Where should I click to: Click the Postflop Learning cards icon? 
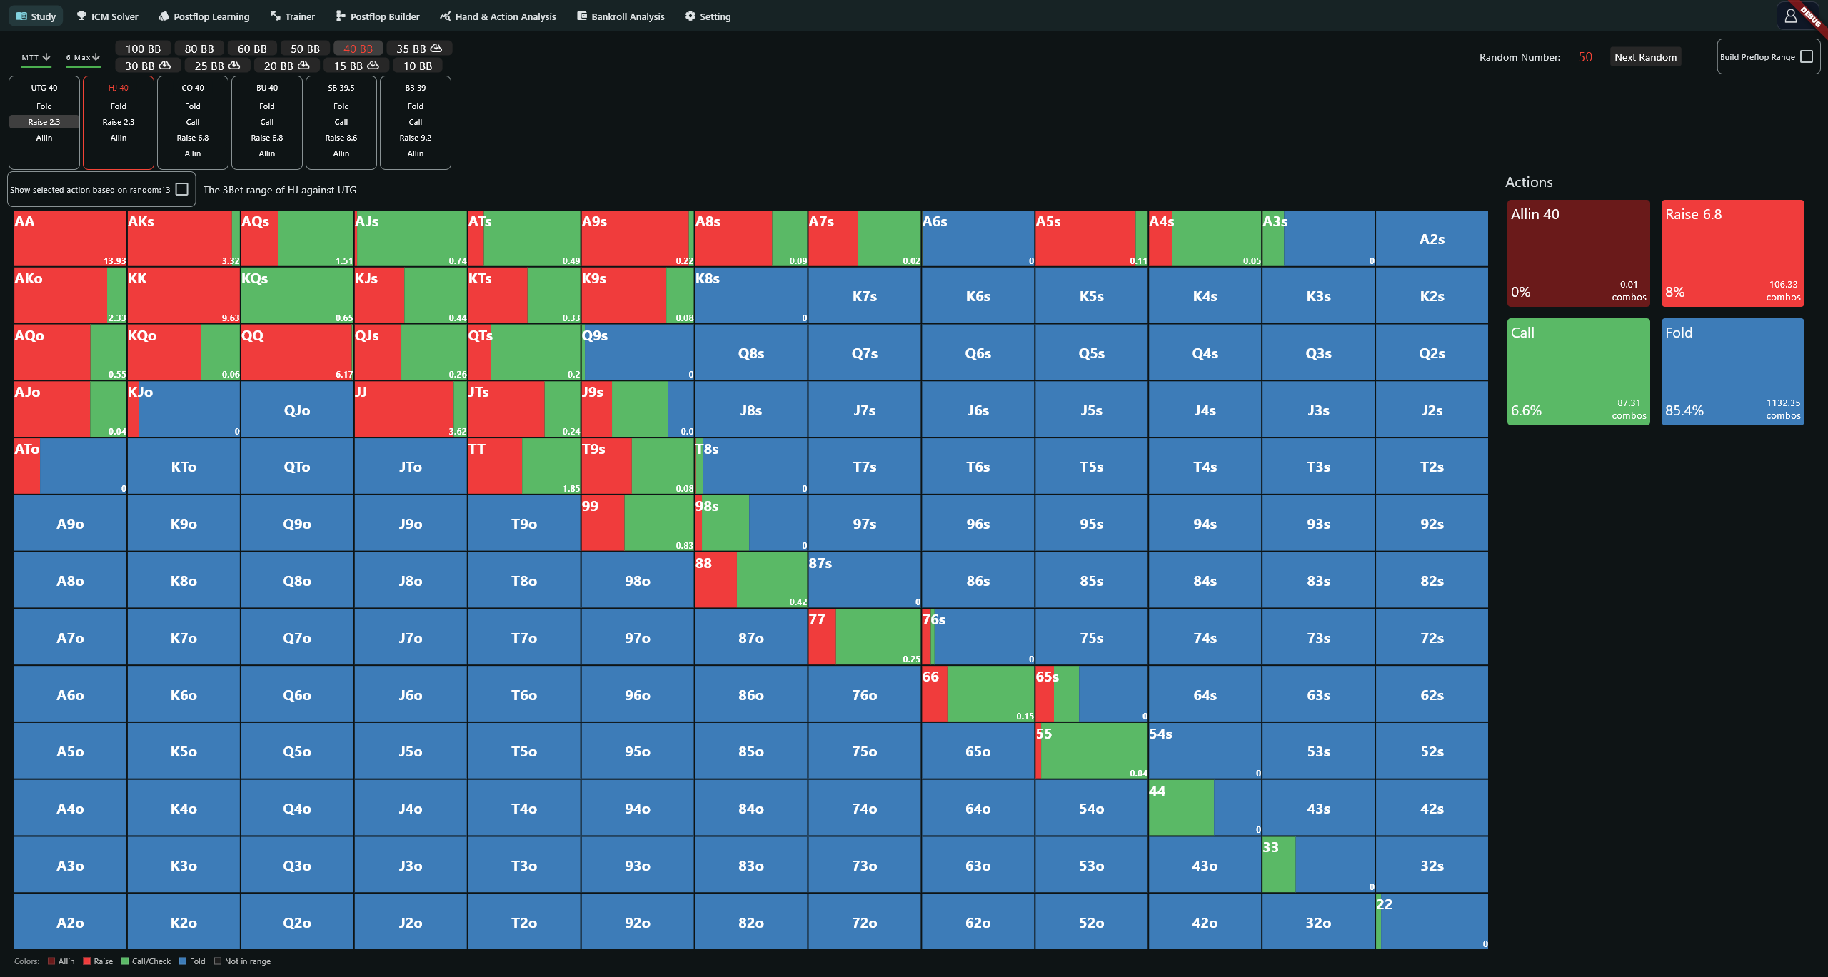point(164,16)
